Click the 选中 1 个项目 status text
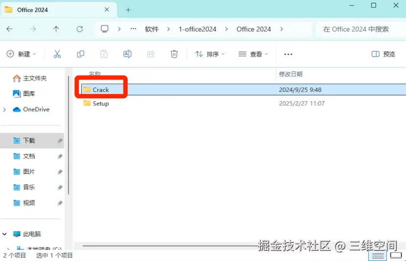The height and width of the screenshot is (261, 406). 54,256
